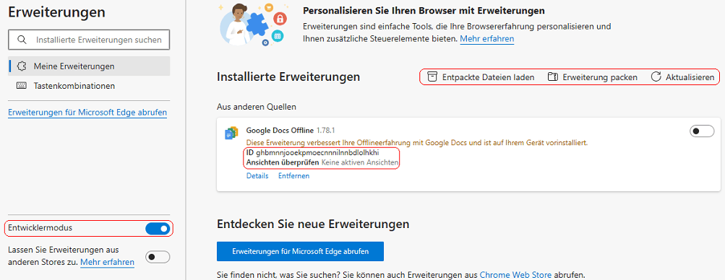725x280 pixels.
Task: Click the Aus anderen Quellen label
Action: 257,107
